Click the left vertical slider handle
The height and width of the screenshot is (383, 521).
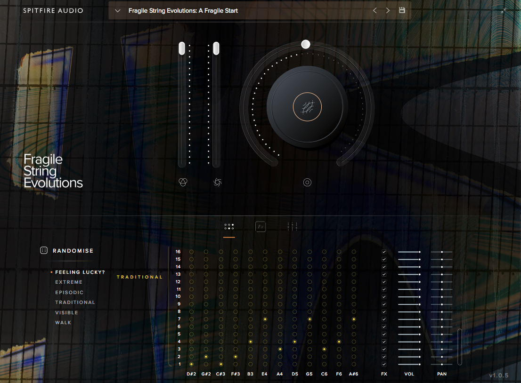tap(182, 48)
